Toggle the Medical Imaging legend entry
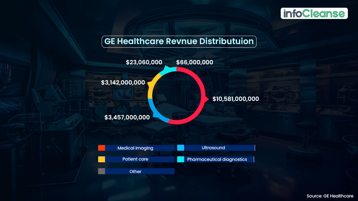Viewport: 358px width, 201px height. (136, 148)
